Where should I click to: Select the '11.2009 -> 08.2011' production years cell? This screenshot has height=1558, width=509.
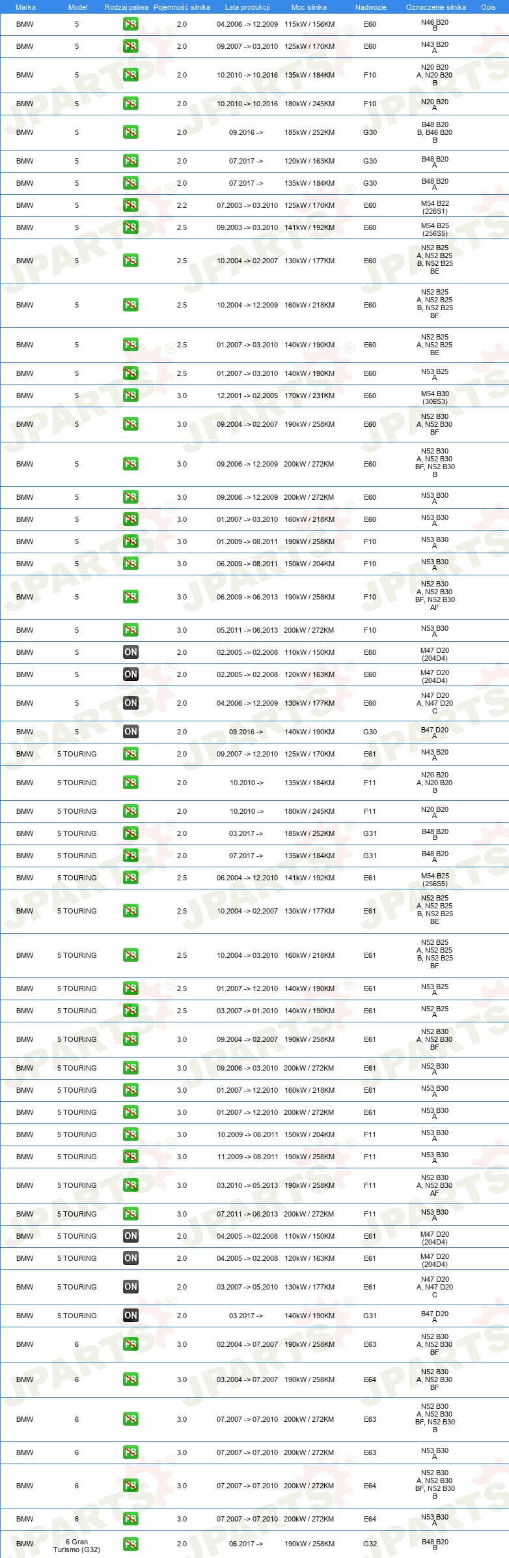point(247,1157)
